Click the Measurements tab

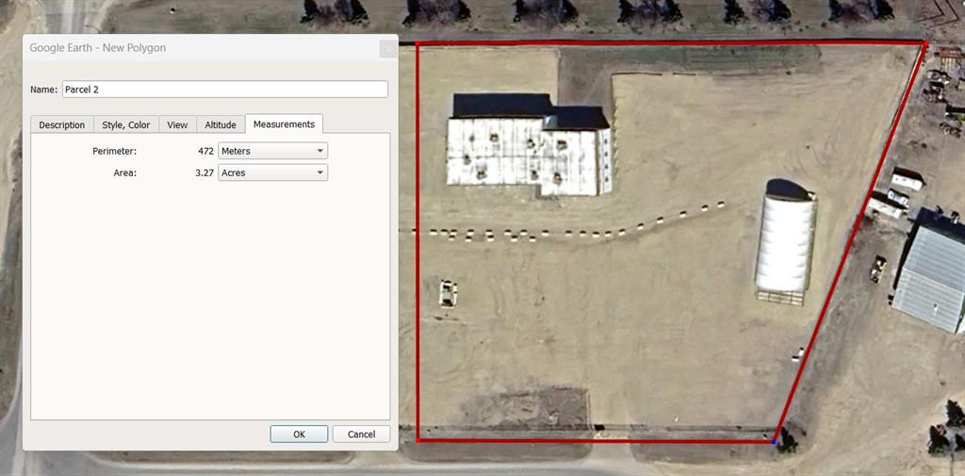[284, 123]
